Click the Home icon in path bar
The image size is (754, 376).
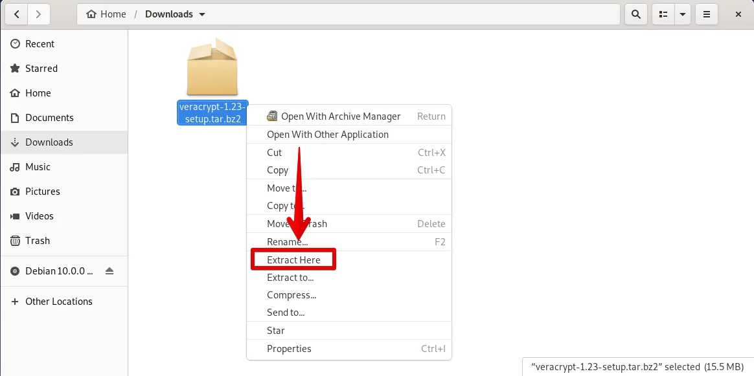tap(91, 14)
